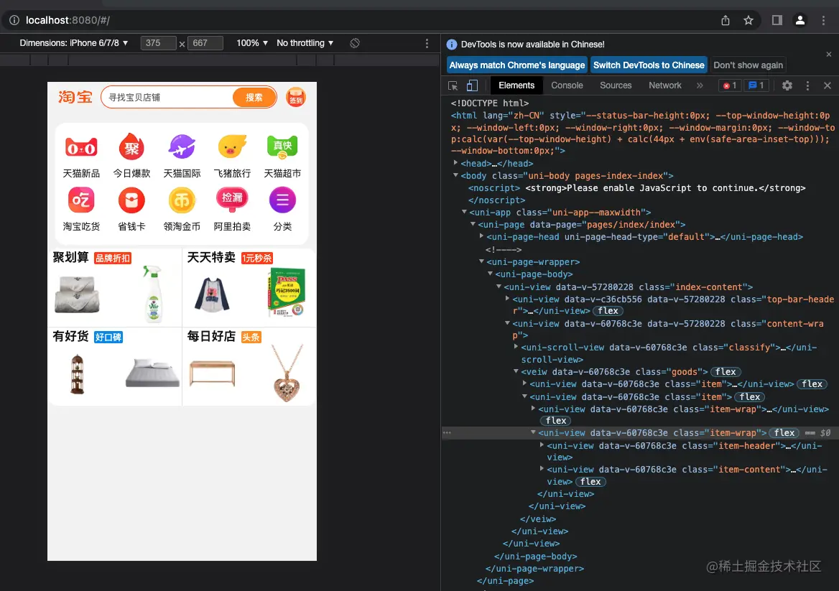Toggle the device toolbar icon

click(472, 85)
